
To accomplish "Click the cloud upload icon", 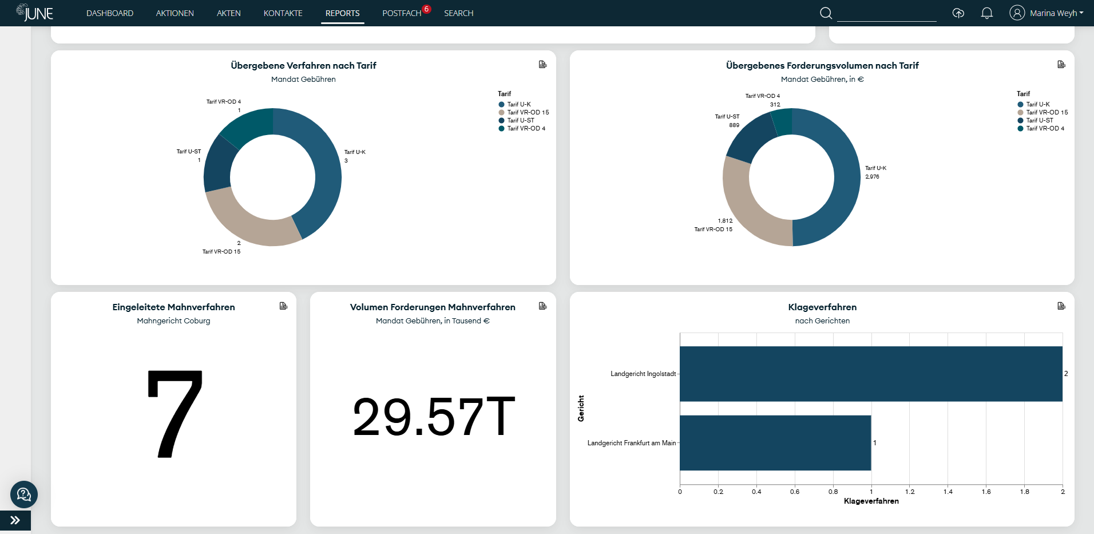I will click(x=959, y=13).
